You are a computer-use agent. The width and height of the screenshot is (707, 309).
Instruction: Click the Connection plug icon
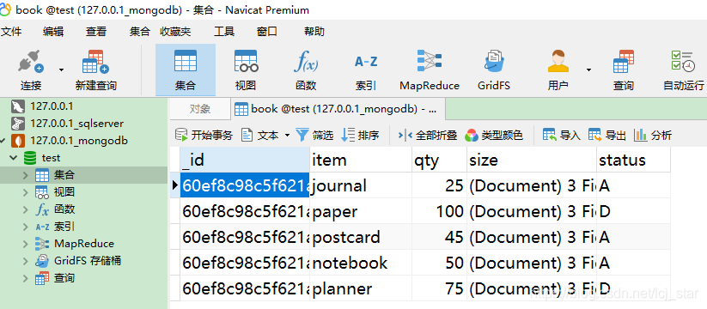point(31,62)
